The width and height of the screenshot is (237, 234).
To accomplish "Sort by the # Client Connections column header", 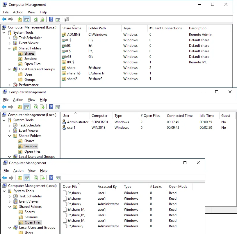I will [x=165, y=28].
